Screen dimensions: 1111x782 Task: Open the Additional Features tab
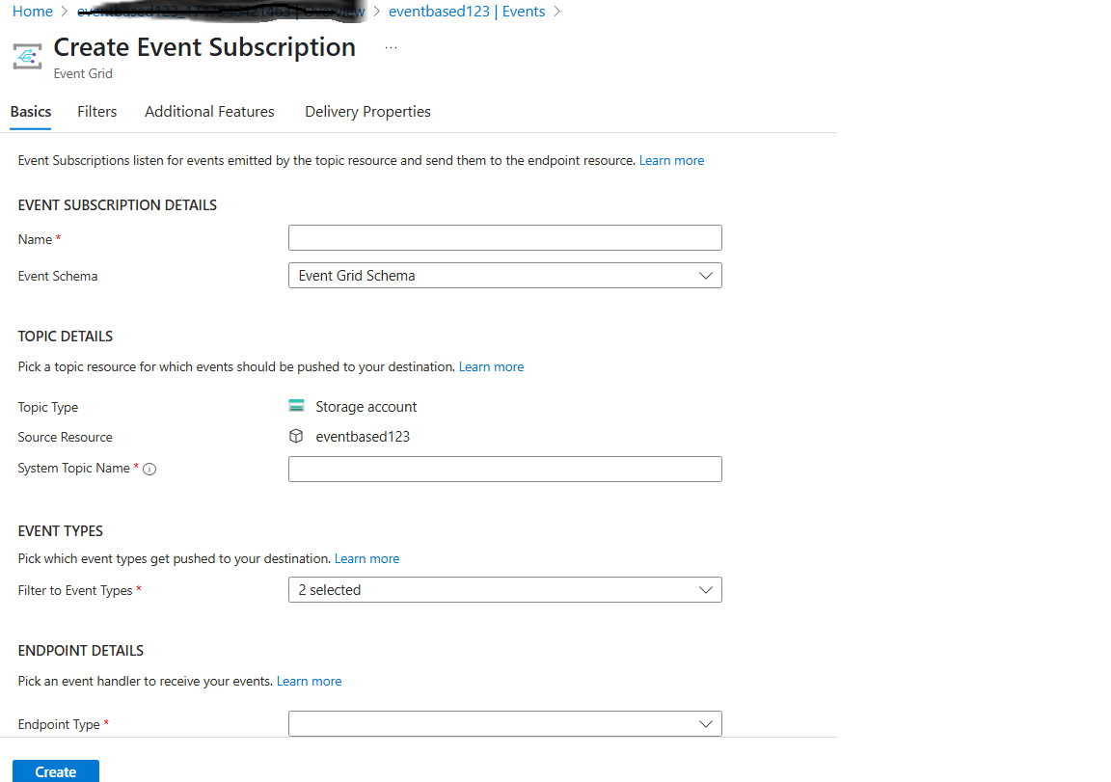pos(209,111)
